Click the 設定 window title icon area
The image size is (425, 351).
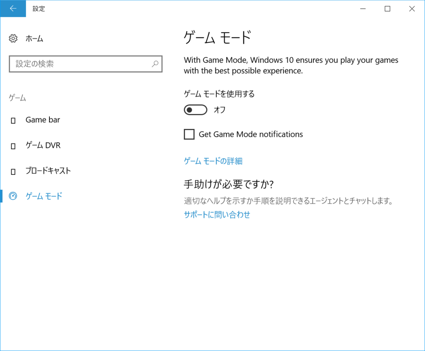(39, 8)
